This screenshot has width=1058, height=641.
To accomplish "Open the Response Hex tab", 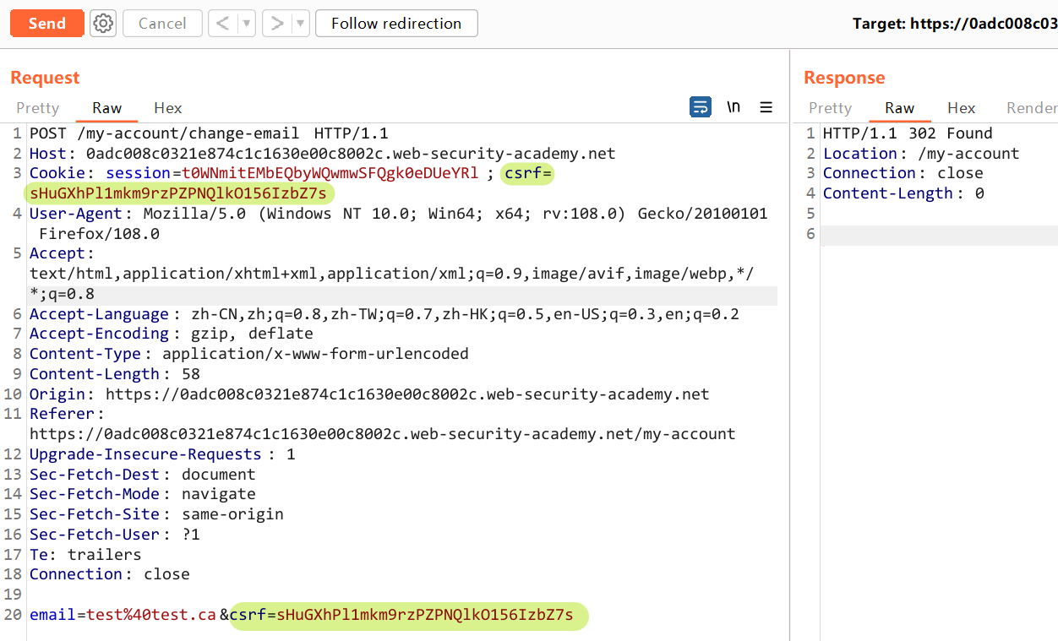I will [961, 108].
